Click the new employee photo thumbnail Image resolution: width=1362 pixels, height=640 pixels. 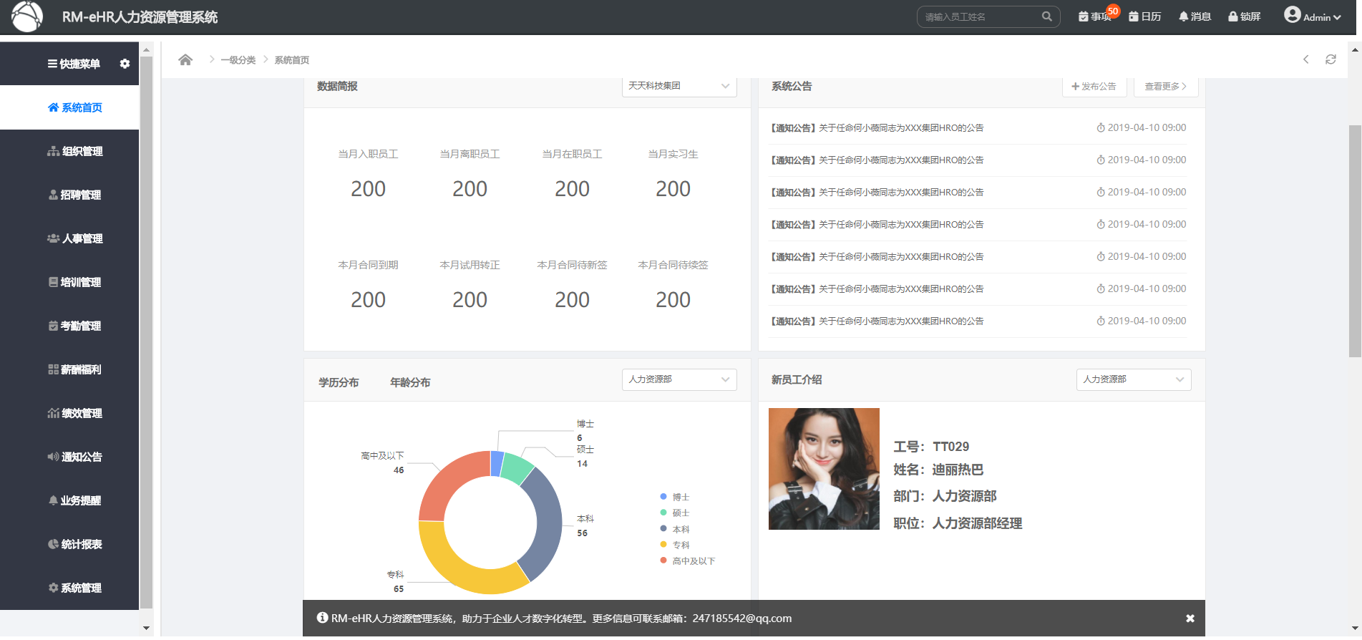824,469
